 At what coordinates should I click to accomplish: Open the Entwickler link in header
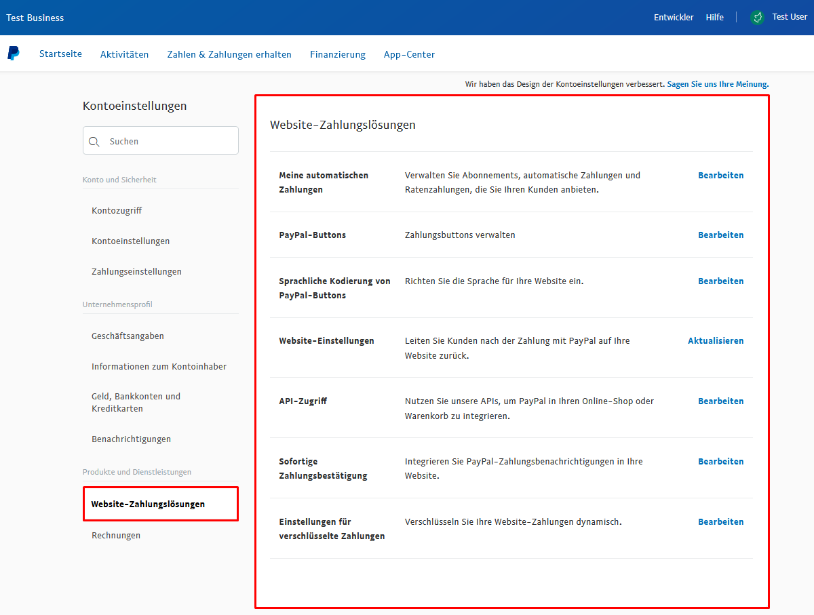click(x=674, y=18)
